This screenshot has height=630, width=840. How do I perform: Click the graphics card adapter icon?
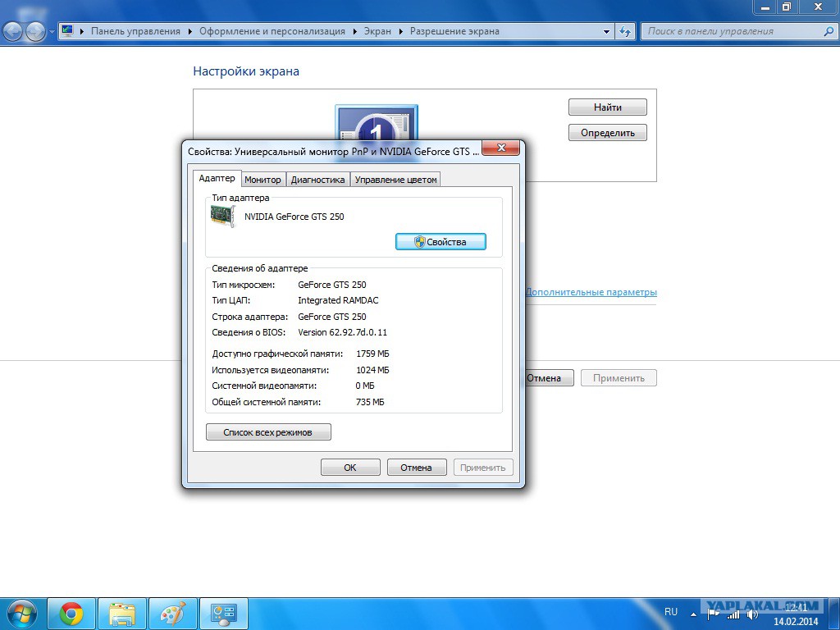coord(223,216)
